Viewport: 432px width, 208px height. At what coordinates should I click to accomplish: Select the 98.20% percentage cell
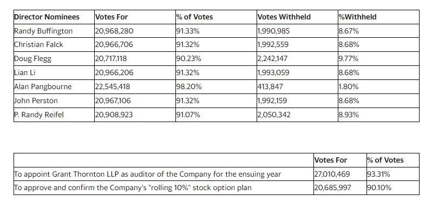tap(189, 86)
